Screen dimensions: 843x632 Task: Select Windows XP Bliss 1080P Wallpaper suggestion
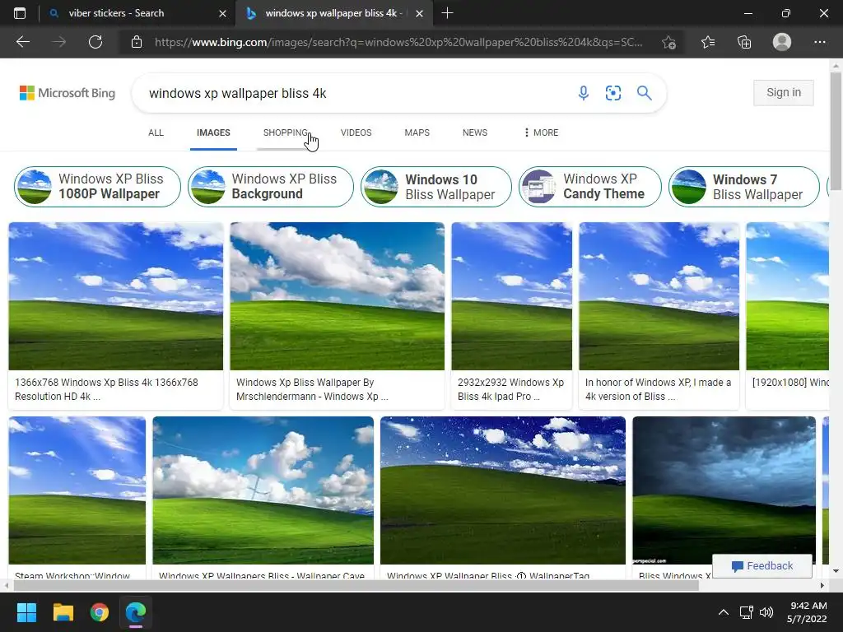[97, 187]
